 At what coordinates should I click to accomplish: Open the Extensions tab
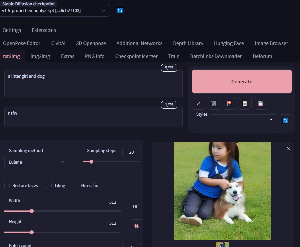click(x=44, y=30)
